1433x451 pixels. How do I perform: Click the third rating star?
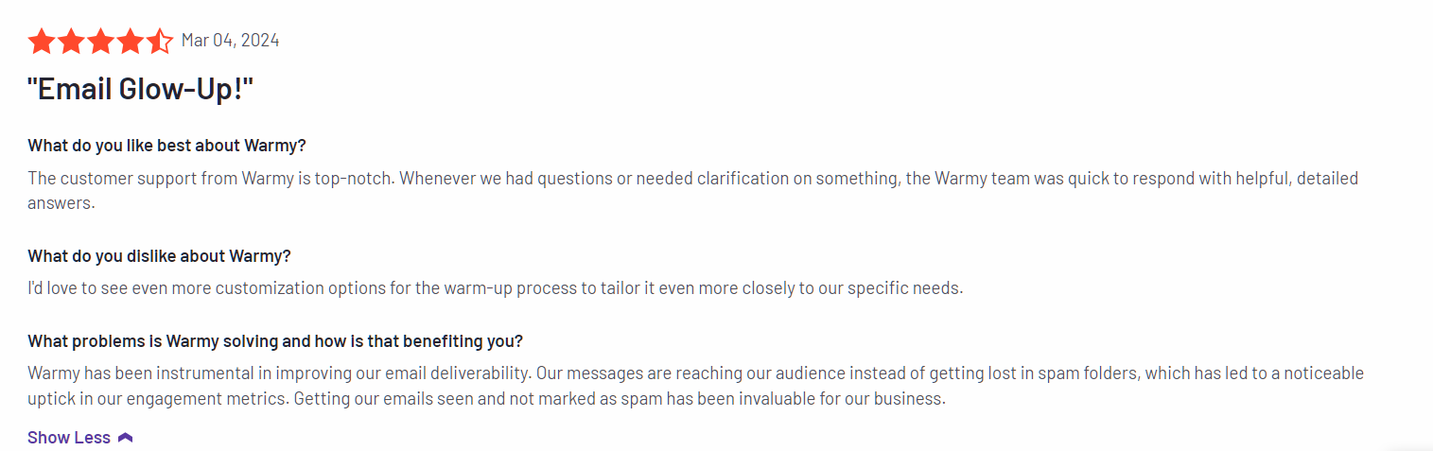(100, 41)
